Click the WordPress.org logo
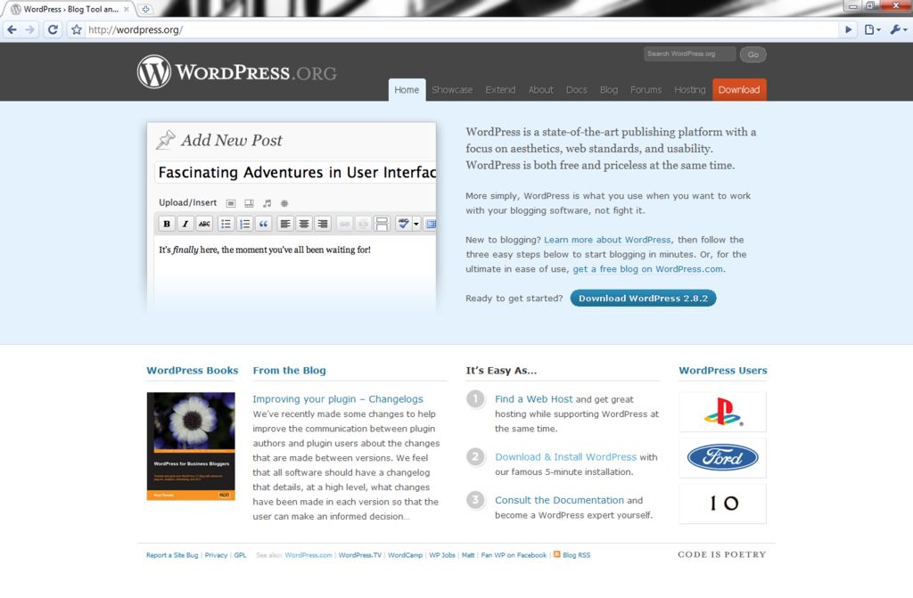This screenshot has height=598, width=913. coord(236,71)
